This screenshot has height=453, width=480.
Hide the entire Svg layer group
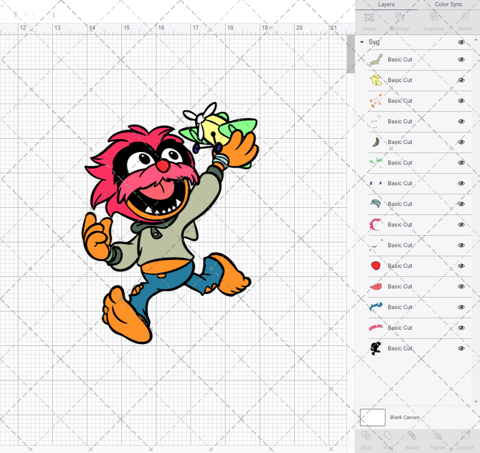[461, 42]
